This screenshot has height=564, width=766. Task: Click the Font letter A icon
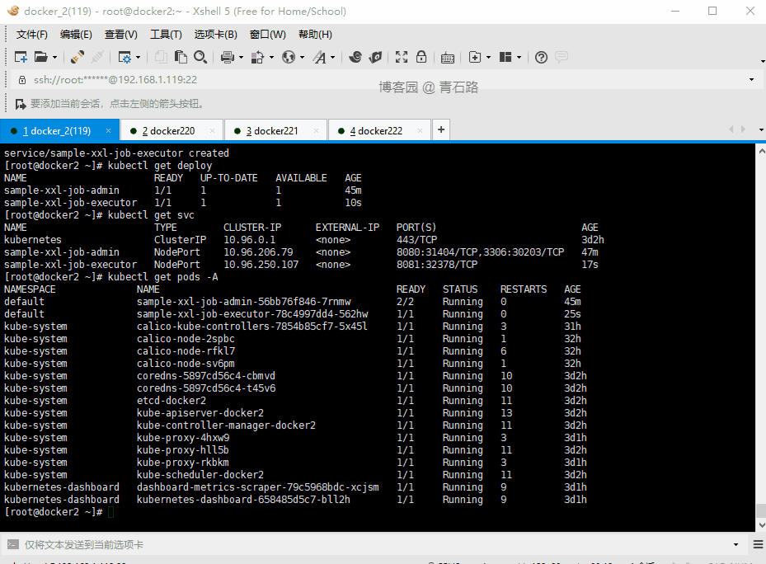(x=319, y=57)
